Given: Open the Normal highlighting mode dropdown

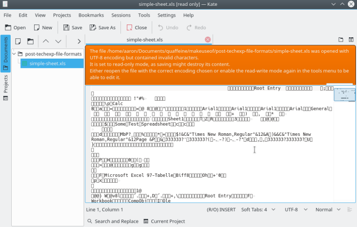Looking at the screenshot, I should (x=328, y=209).
